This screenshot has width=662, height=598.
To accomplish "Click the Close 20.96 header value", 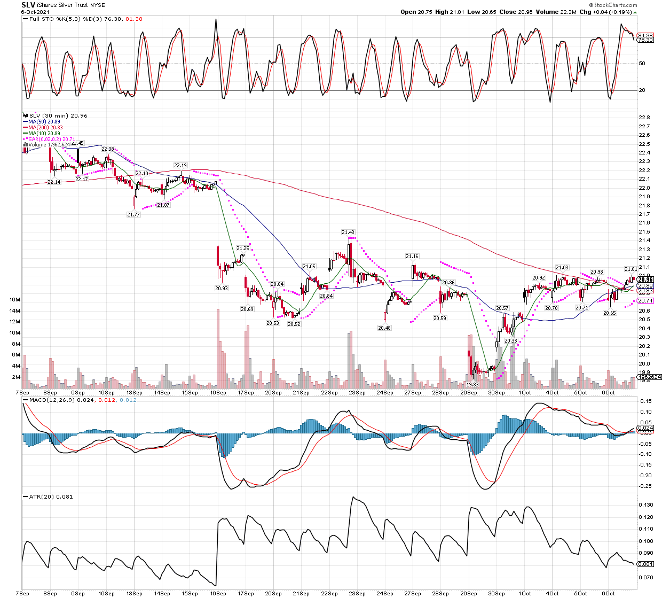I will [516, 12].
